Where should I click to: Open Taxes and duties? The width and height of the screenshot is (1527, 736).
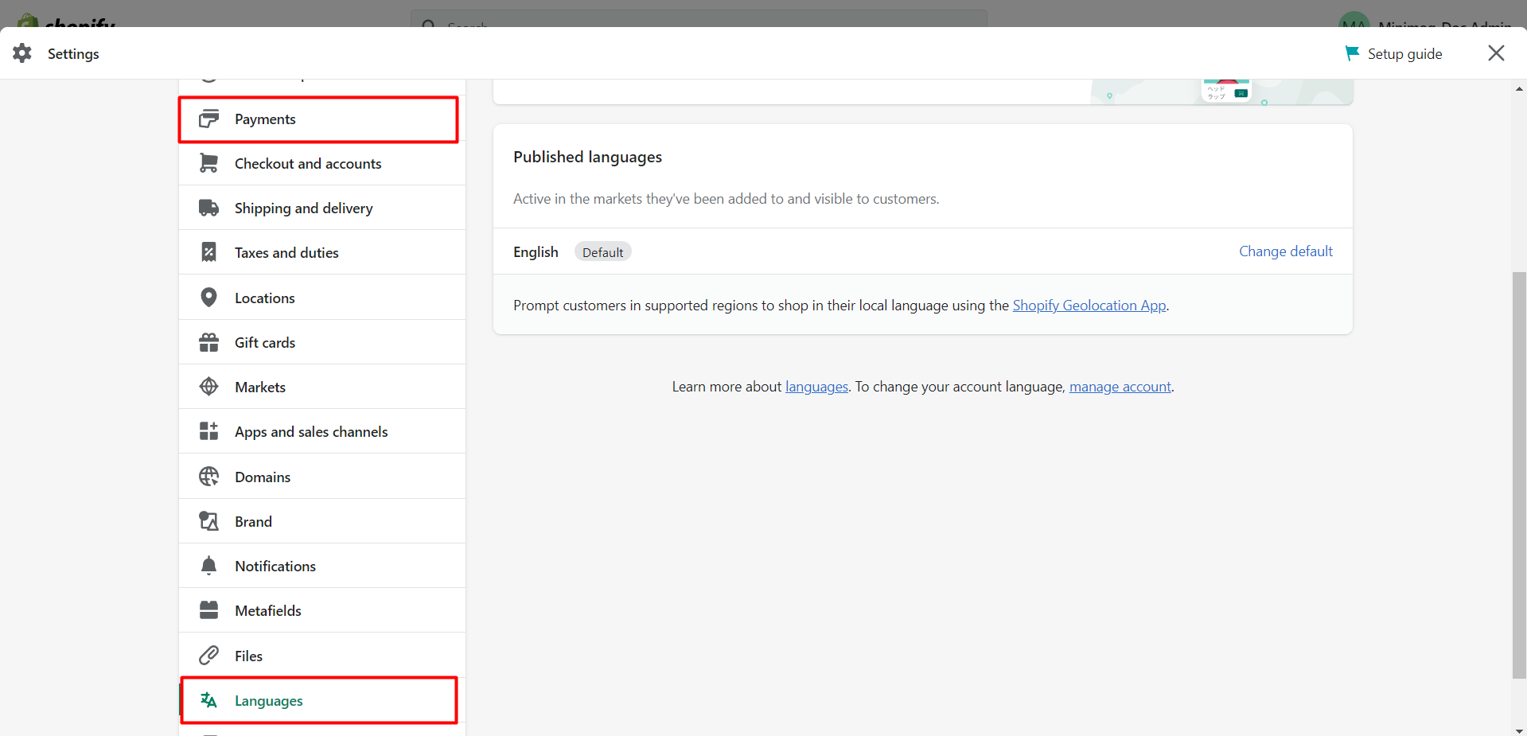pos(322,252)
